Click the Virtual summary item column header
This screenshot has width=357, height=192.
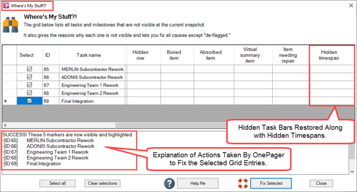pyautogui.click(x=253, y=55)
